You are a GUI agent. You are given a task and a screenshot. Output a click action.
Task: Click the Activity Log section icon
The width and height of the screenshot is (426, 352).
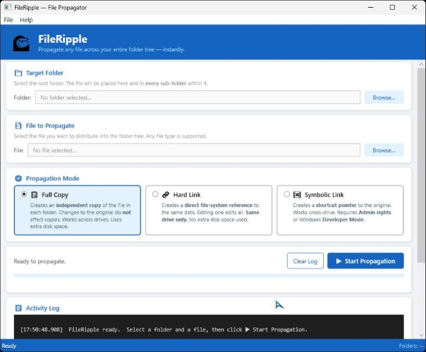tap(18, 308)
